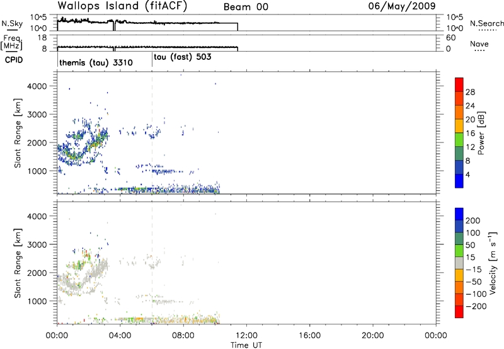The width and height of the screenshot is (504, 349).
Task: Click the dashed CPID change marker in power panel
Action: pyautogui.click(x=152, y=132)
